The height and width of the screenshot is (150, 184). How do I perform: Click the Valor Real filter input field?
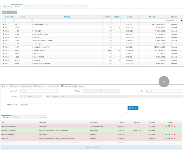(152, 21)
